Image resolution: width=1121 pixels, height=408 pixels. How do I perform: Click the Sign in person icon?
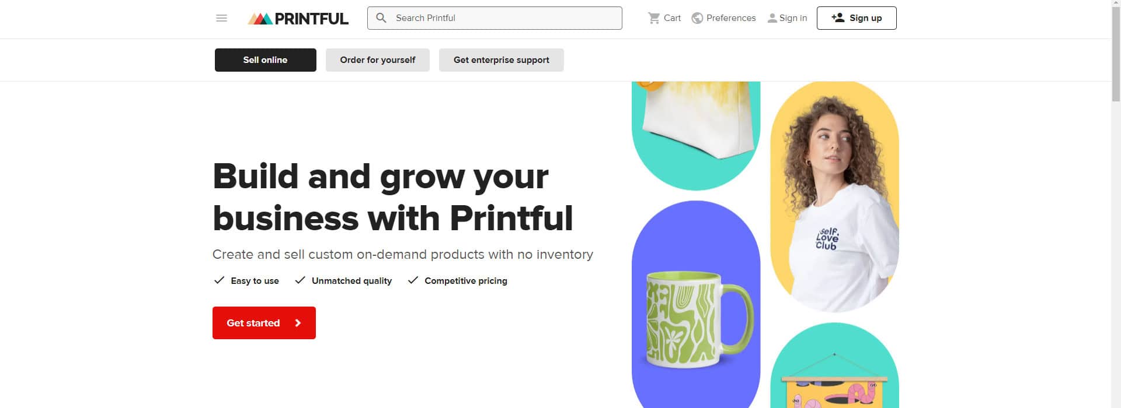(772, 18)
